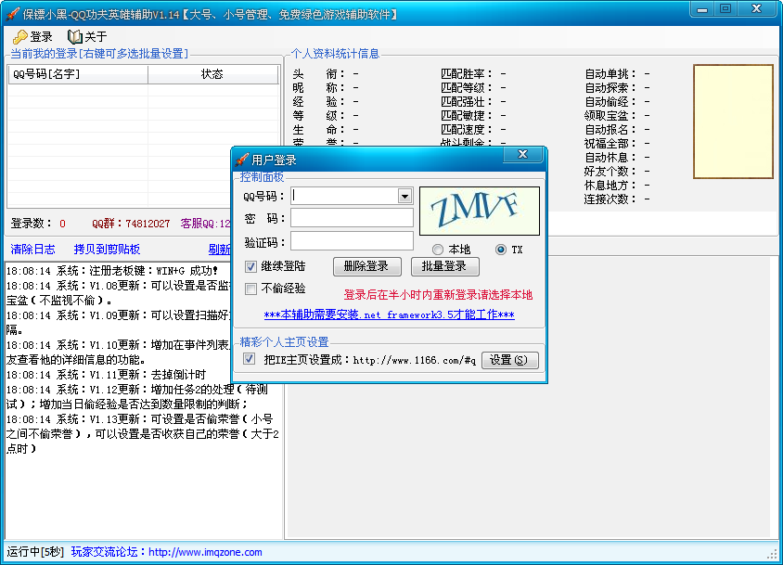The height and width of the screenshot is (565, 783).
Task: Click the 设置(S) button
Action: coord(510,360)
